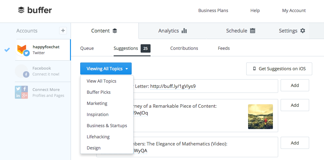Image resolution: width=324 pixels, height=160 pixels.
Task: Pick Business & Startups topic
Action: (x=107, y=126)
